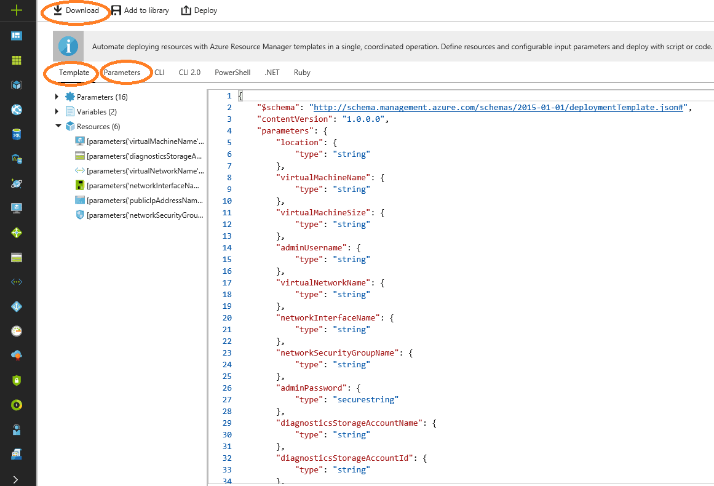Expand the sidebar with the chevron arrow
This screenshot has width=714, height=486.
coord(15,479)
